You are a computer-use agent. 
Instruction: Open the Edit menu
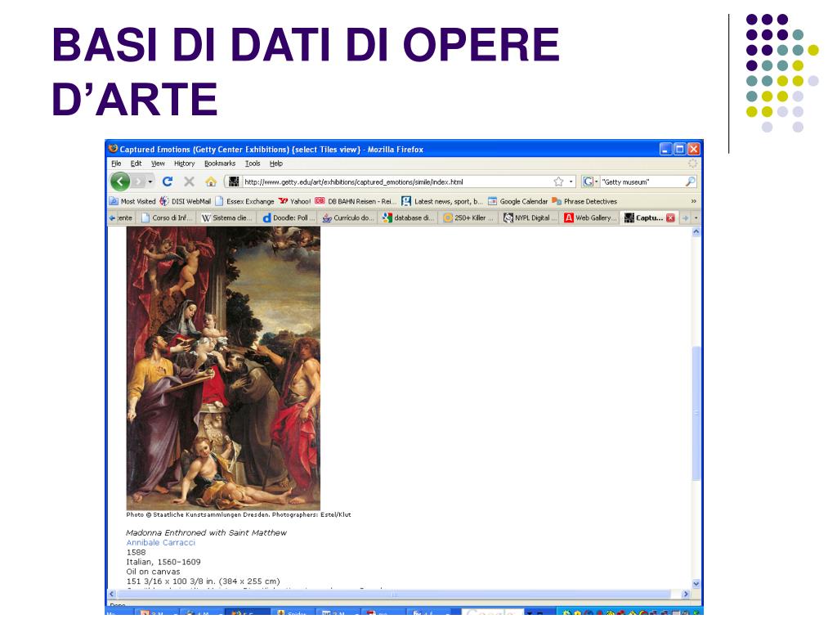[137, 164]
